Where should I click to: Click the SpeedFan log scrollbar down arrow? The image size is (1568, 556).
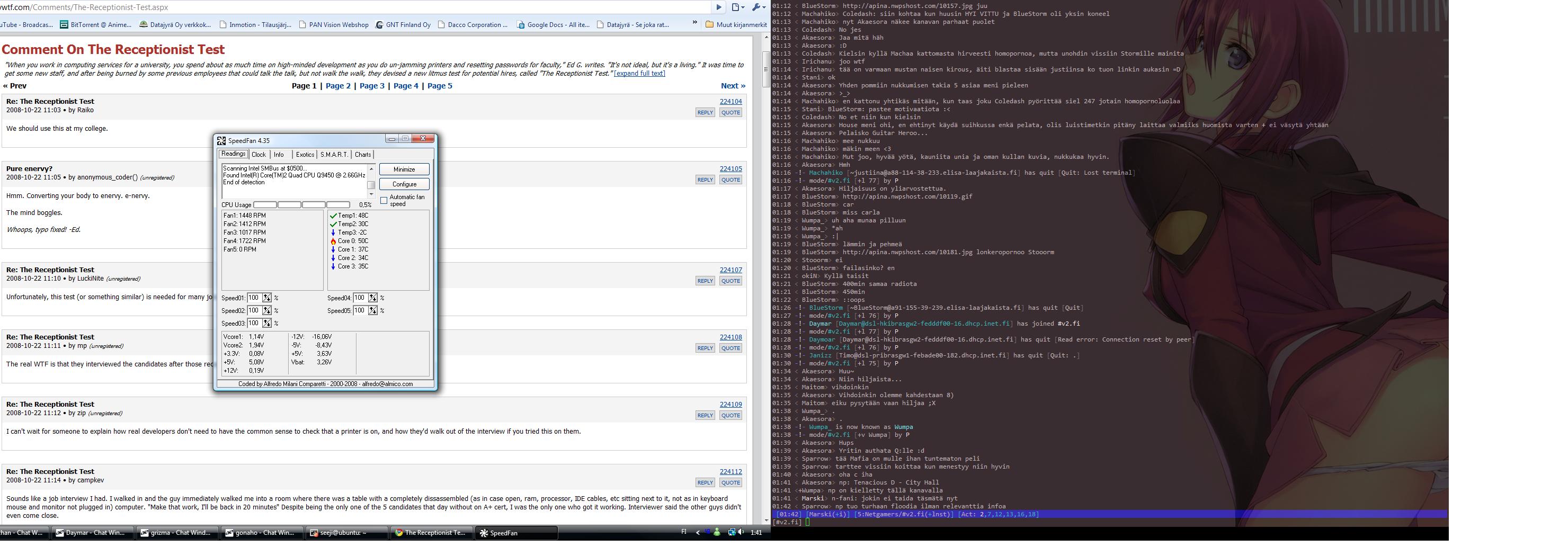coord(371,194)
